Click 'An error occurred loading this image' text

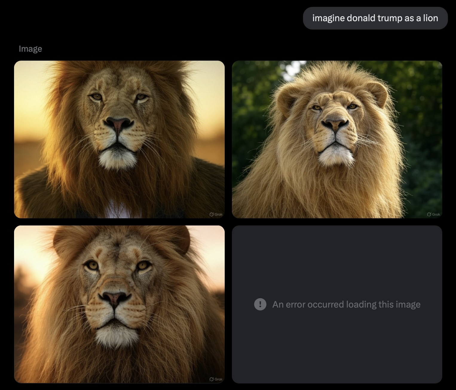pyautogui.click(x=346, y=304)
